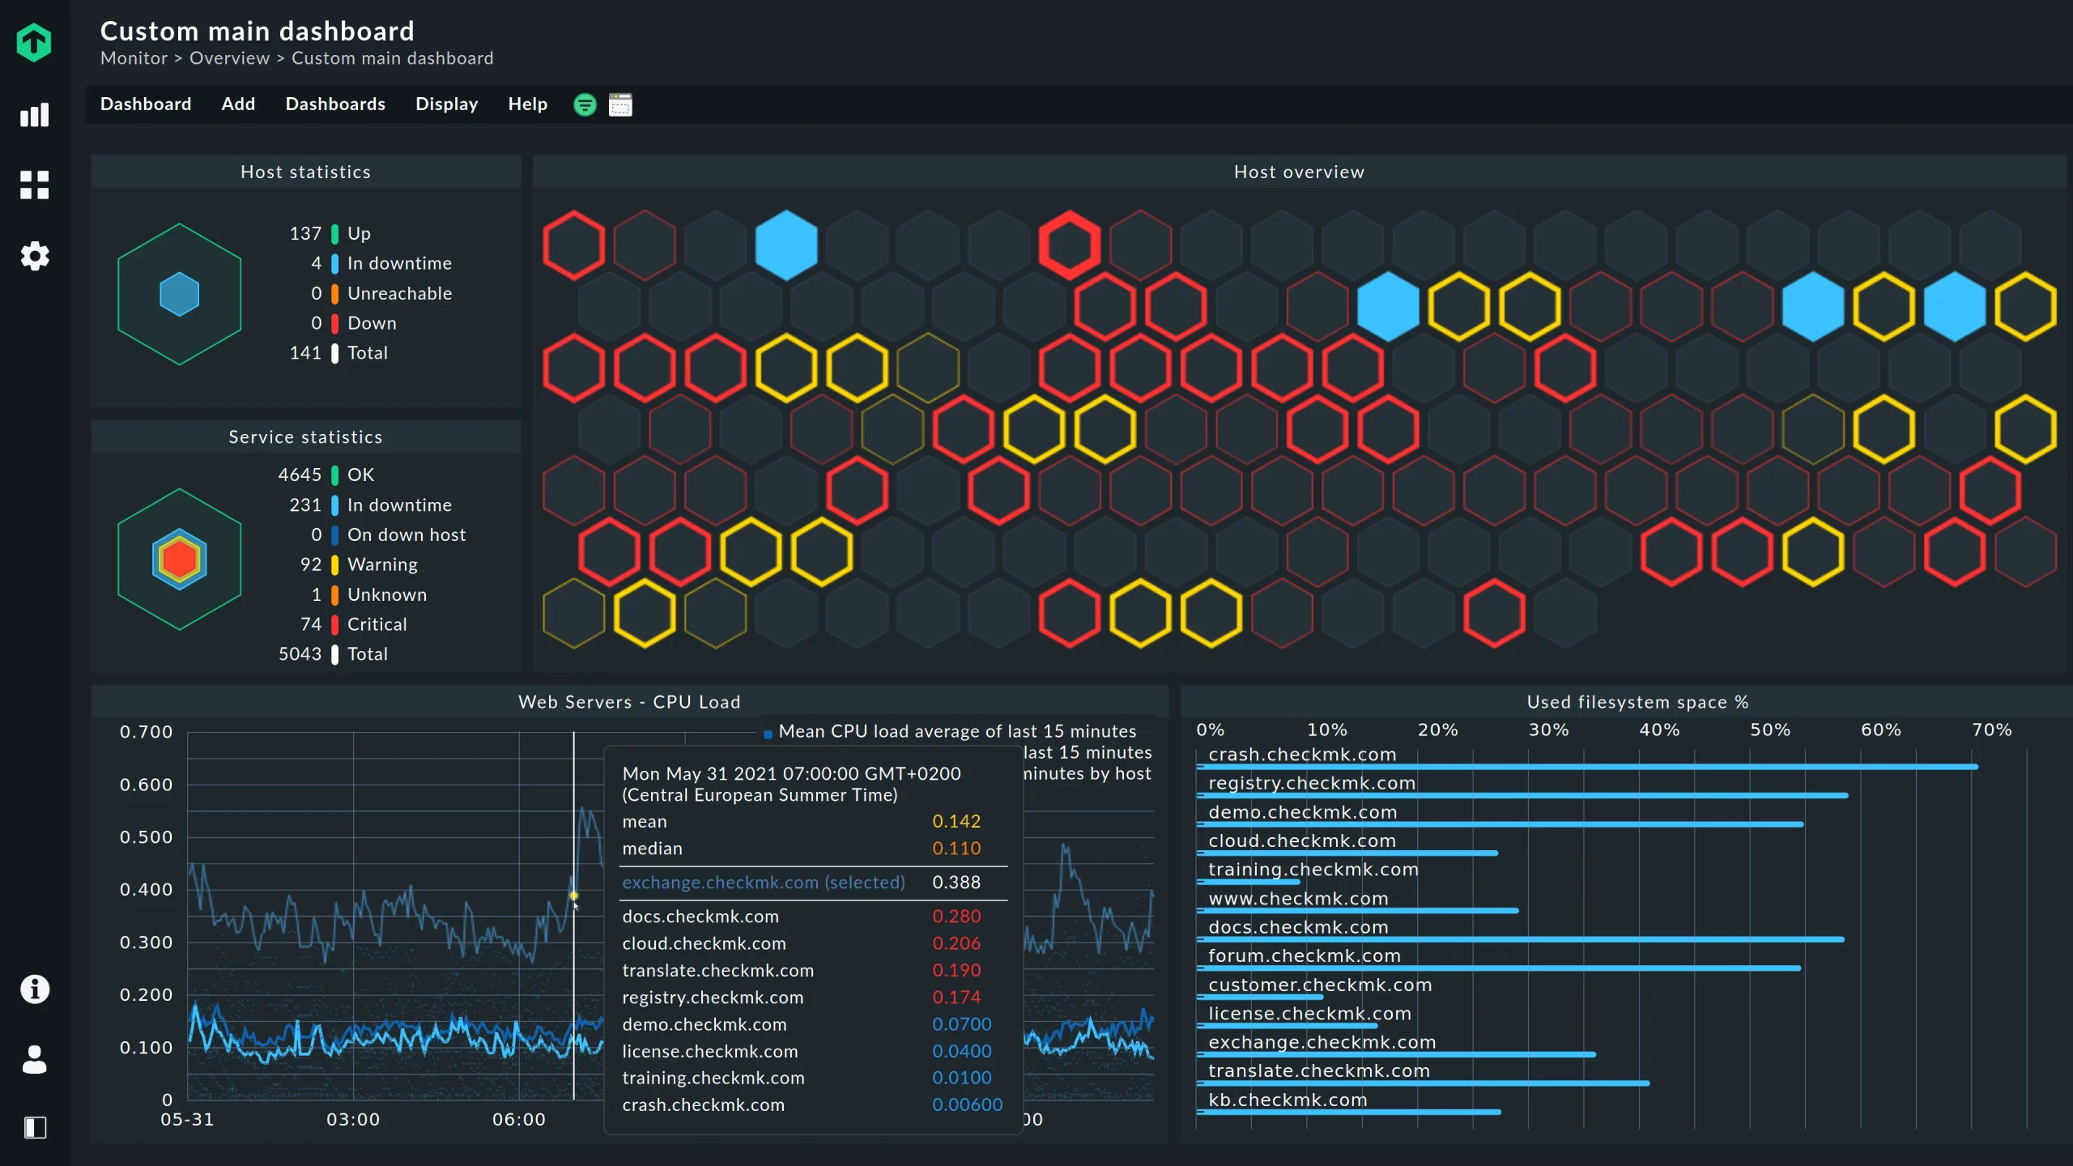Open the Dashboards menu
Image resolution: width=2073 pixels, height=1166 pixels.
pyautogui.click(x=335, y=104)
